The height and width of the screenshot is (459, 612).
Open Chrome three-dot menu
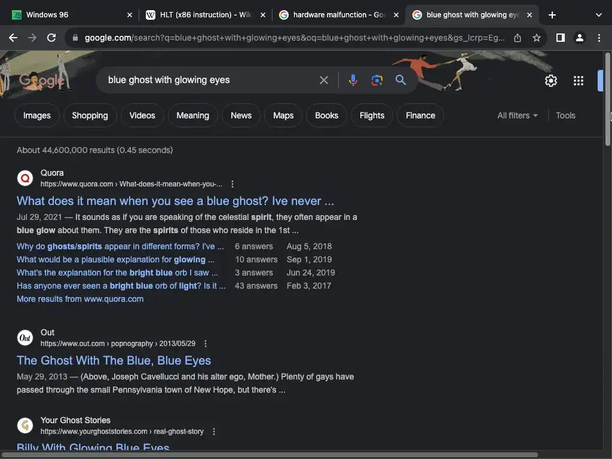[599, 38]
